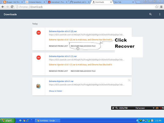Click Recover Malicious File for (1).rar
164x123 pixels.
(x=83, y=71)
